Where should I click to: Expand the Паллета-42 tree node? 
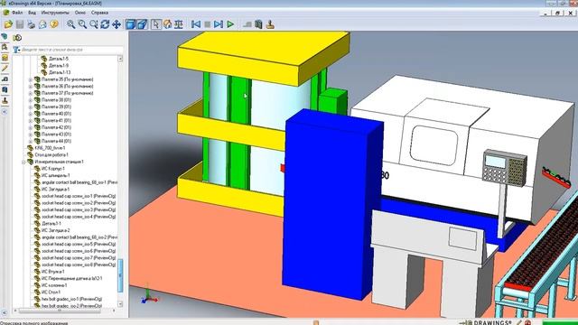coord(31,127)
